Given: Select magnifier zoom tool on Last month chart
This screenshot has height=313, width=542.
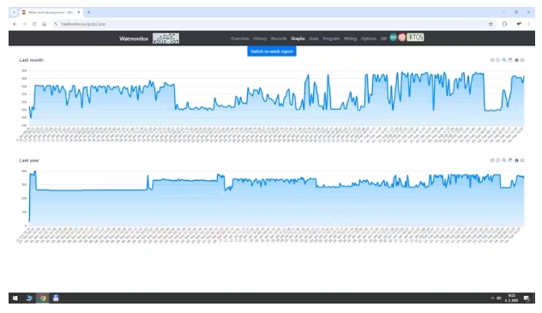Looking at the screenshot, I should coord(504,60).
